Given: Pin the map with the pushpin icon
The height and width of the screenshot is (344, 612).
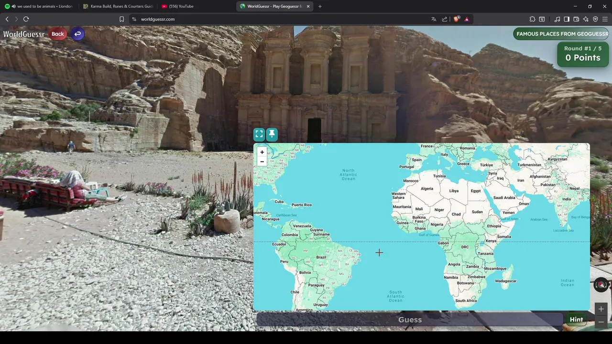Looking at the screenshot, I should 272,134.
